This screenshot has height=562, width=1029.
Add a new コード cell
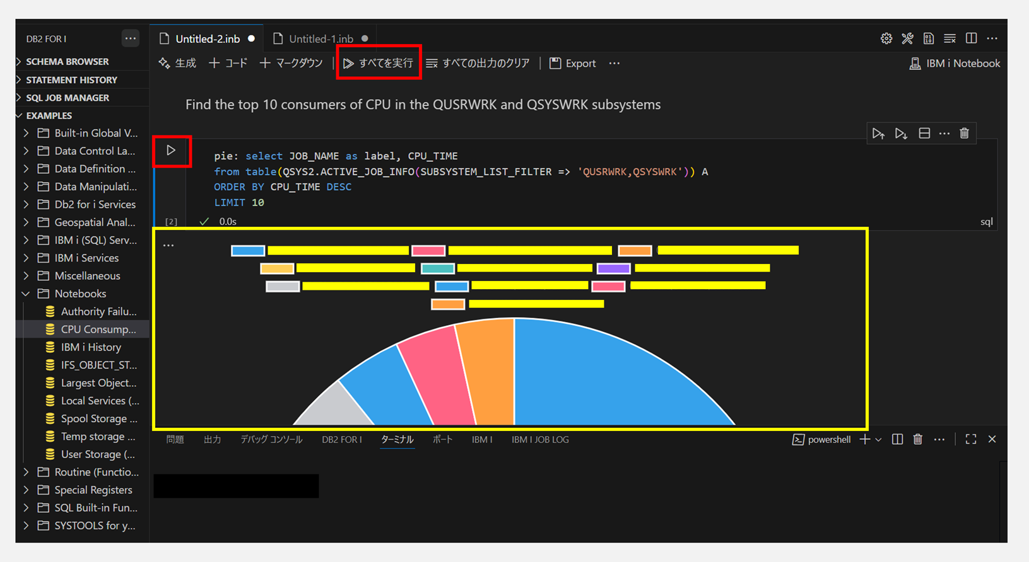(228, 63)
